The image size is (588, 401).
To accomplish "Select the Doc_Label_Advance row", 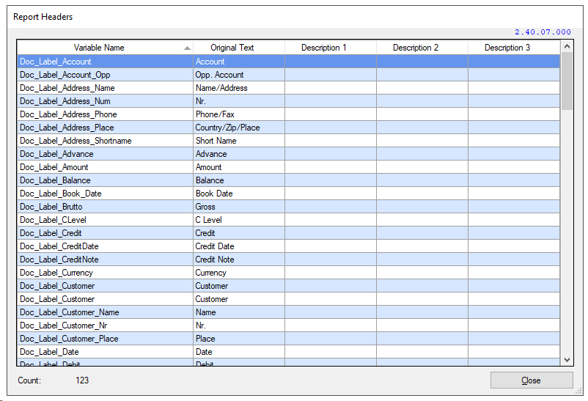I will click(288, 154).
